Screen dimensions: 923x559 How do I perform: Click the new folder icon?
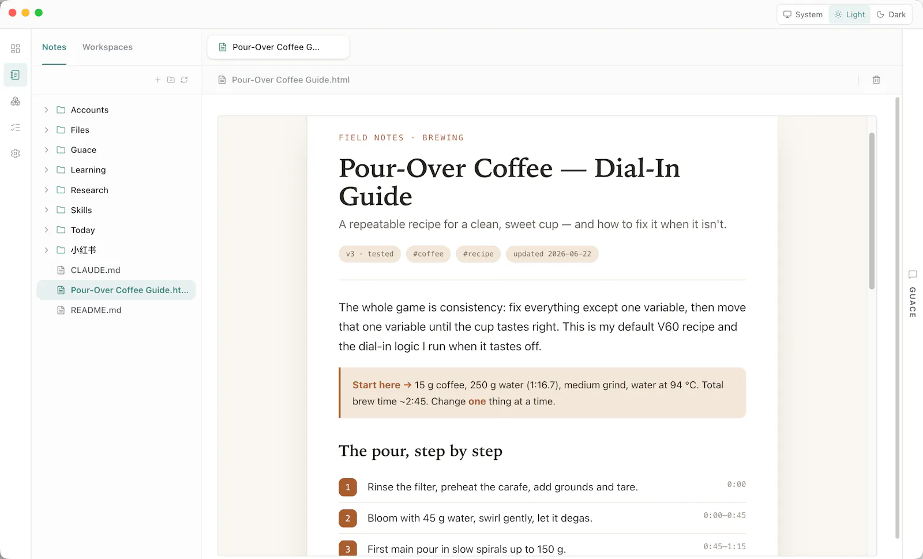pyautogui.click(x=171, y=80)
